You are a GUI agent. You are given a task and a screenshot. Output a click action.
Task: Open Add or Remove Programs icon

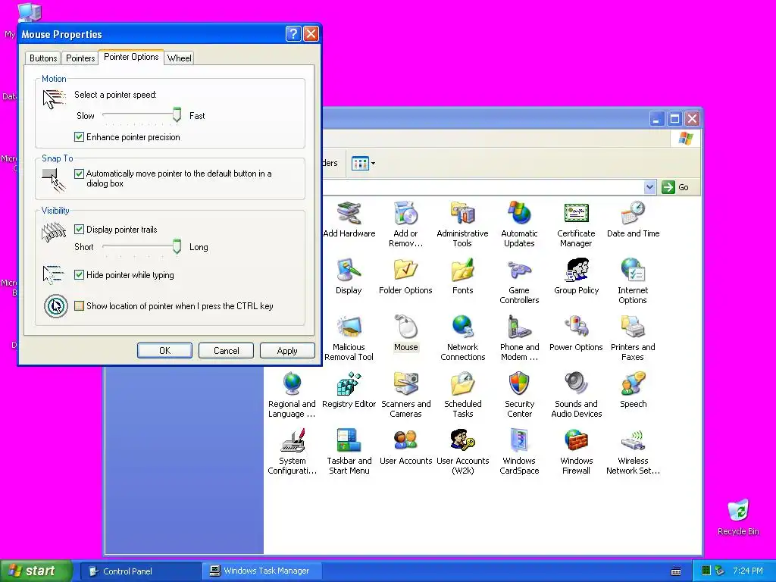pos(406,224)
